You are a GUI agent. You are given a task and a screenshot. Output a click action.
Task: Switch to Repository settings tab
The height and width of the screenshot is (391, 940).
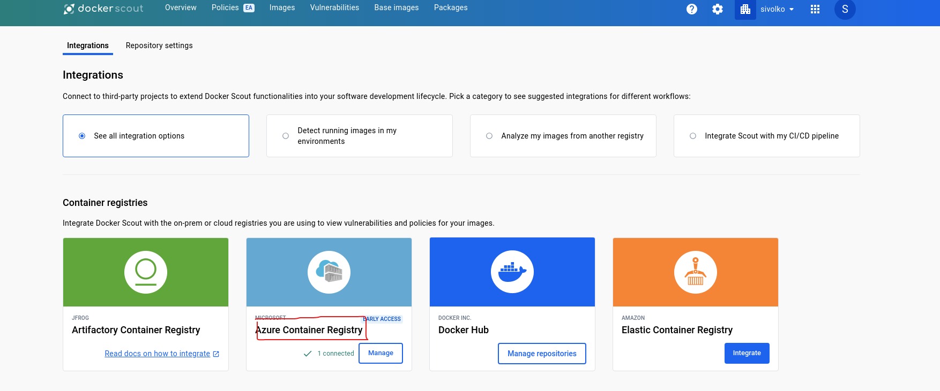click(x=159, y=45)
